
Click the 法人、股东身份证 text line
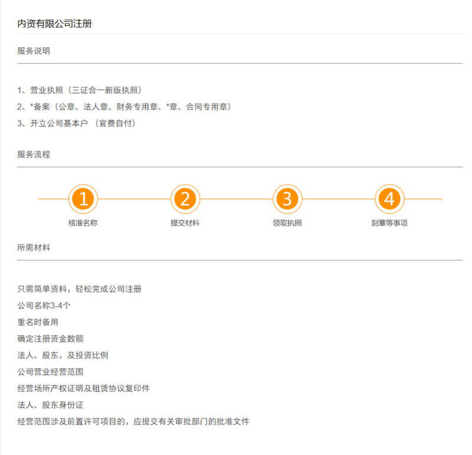tap(50, 405)
